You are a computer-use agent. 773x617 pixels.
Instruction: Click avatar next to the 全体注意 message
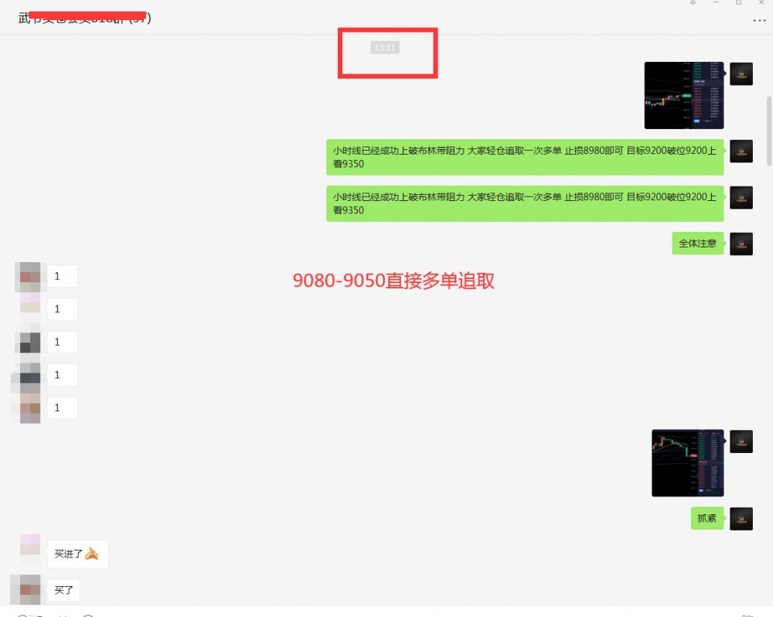tap(741, 243)
